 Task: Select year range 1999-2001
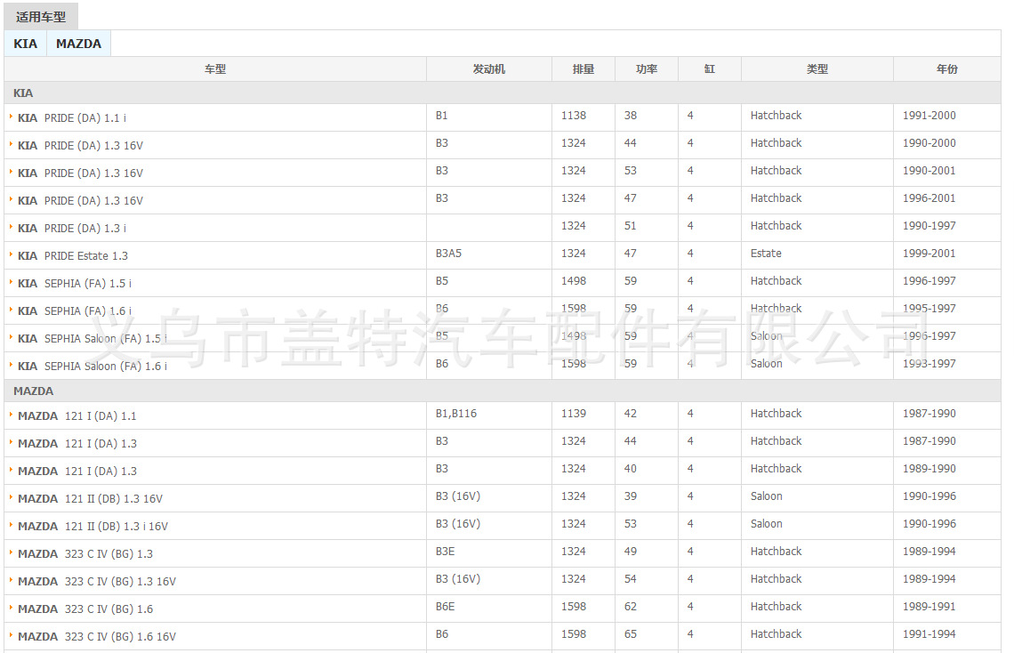(929, 254)
